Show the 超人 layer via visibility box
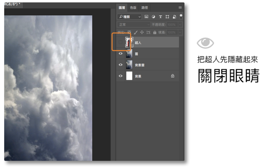Viewport: 270px width, 168px height. (x=121, y=42)
